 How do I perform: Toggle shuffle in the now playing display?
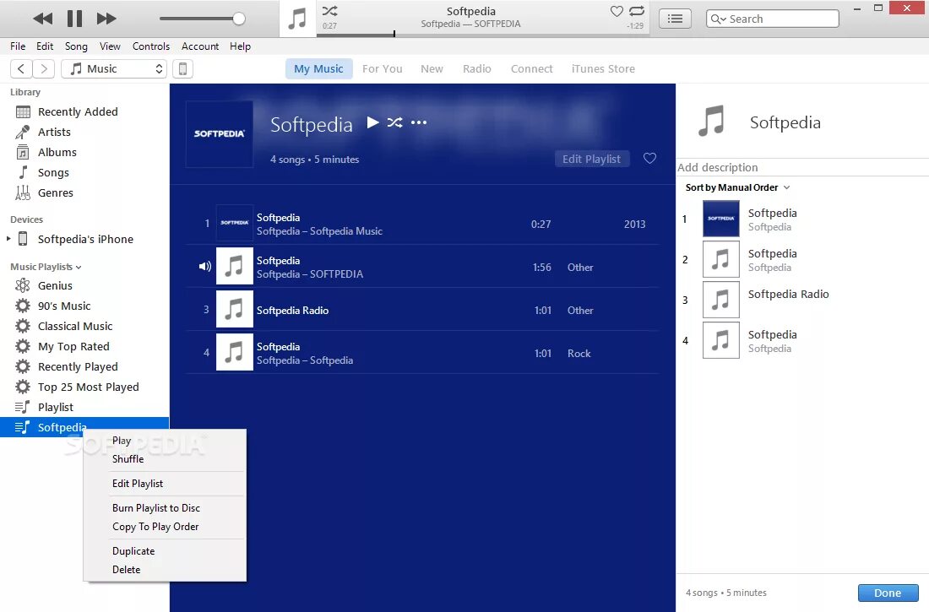(329, 11)
